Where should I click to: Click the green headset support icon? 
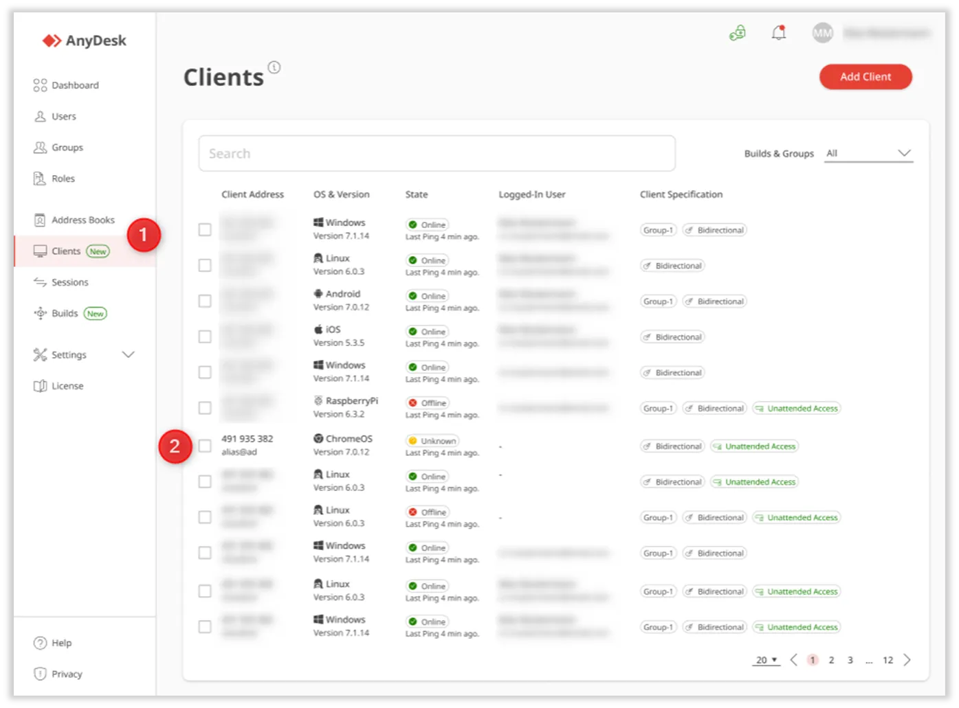tap(737, 33)
